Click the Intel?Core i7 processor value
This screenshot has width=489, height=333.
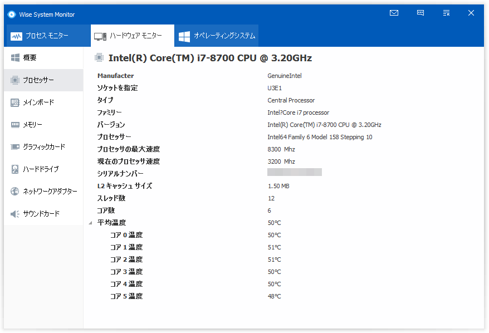(x=298, y=112)
